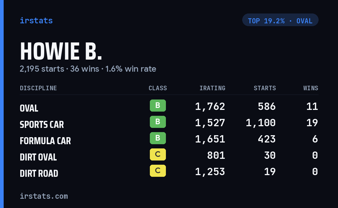Sort by the Discipline column header
This screenshot has height=208, width=338.
point(38,88)
